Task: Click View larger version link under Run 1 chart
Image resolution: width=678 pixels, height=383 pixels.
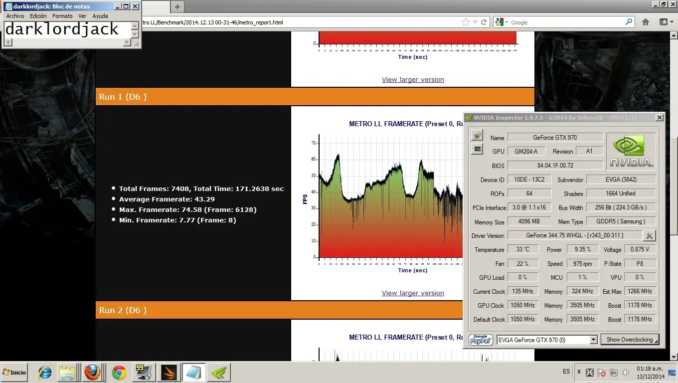Action: click(x=413, y=293)
